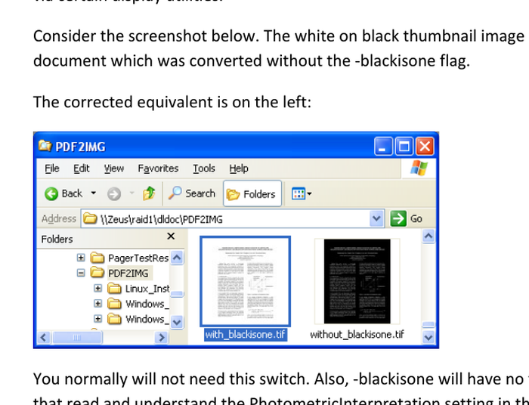
Task: Expand the first Windows_ folder node
Action: click(97, 304)
